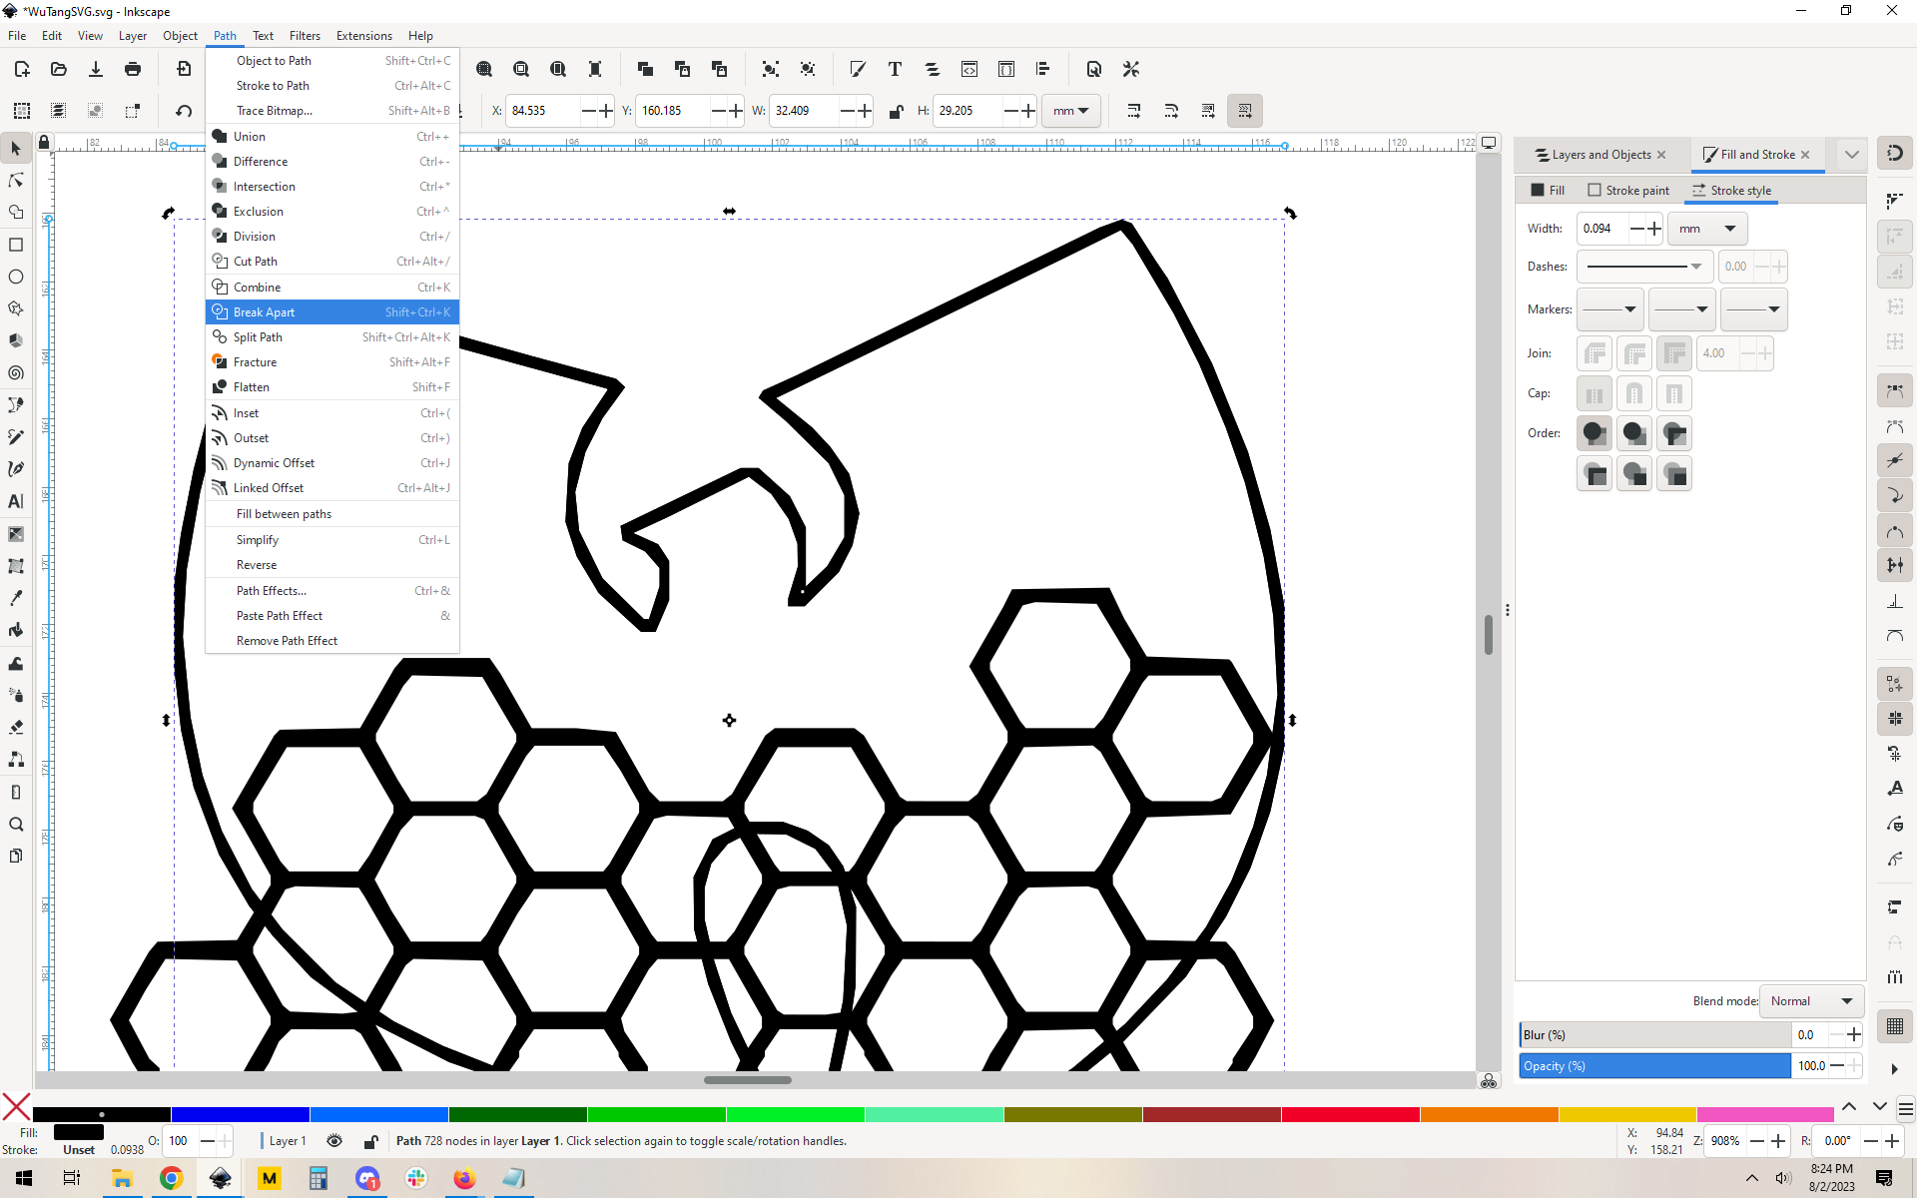Click the Print icon in toolbar

pos(133,69)
